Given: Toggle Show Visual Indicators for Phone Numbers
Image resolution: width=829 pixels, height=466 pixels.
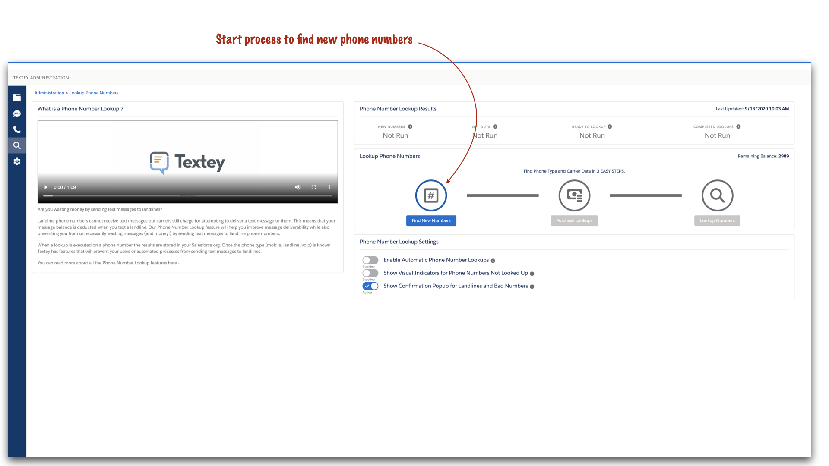Looking at the screenshot, I should (370, 273).
